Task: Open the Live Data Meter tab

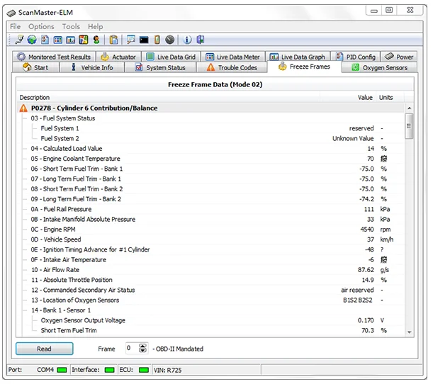Action: (x=232, y=57)
